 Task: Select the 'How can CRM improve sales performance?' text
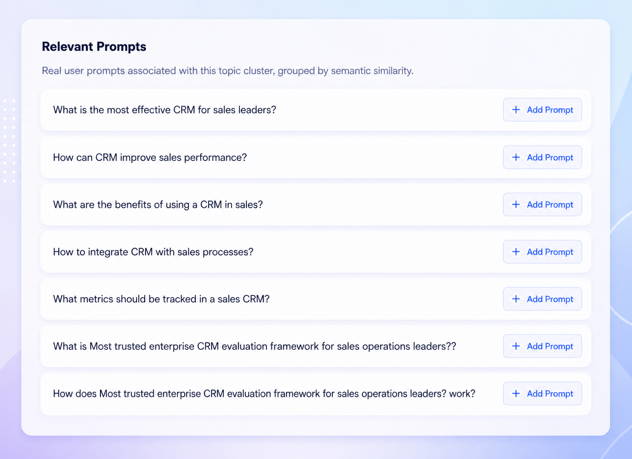[x=150, y=158]
